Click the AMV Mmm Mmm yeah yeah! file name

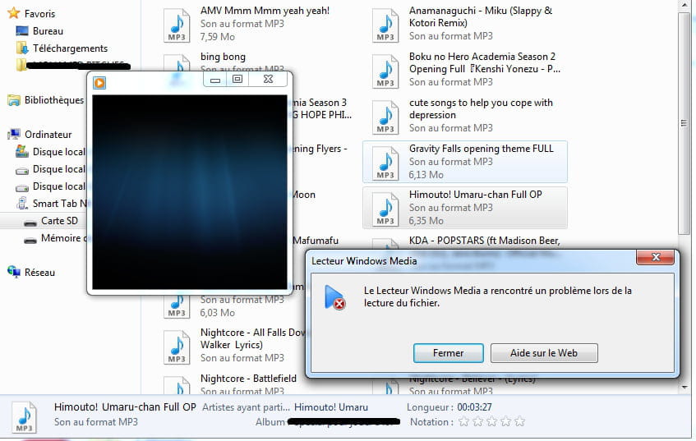pyautogui.click(x=265, y=11)
